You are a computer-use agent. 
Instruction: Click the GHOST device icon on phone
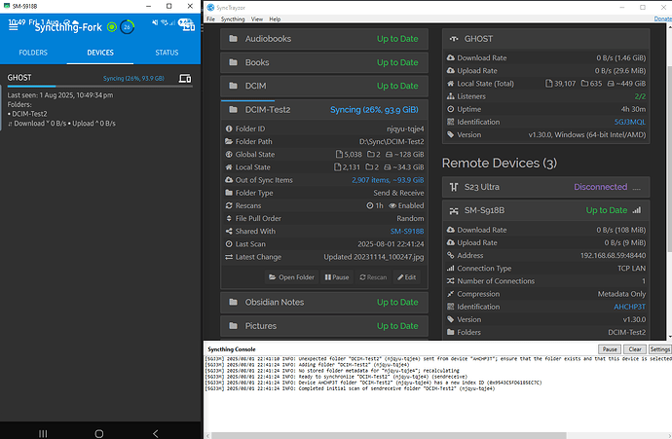185,79
